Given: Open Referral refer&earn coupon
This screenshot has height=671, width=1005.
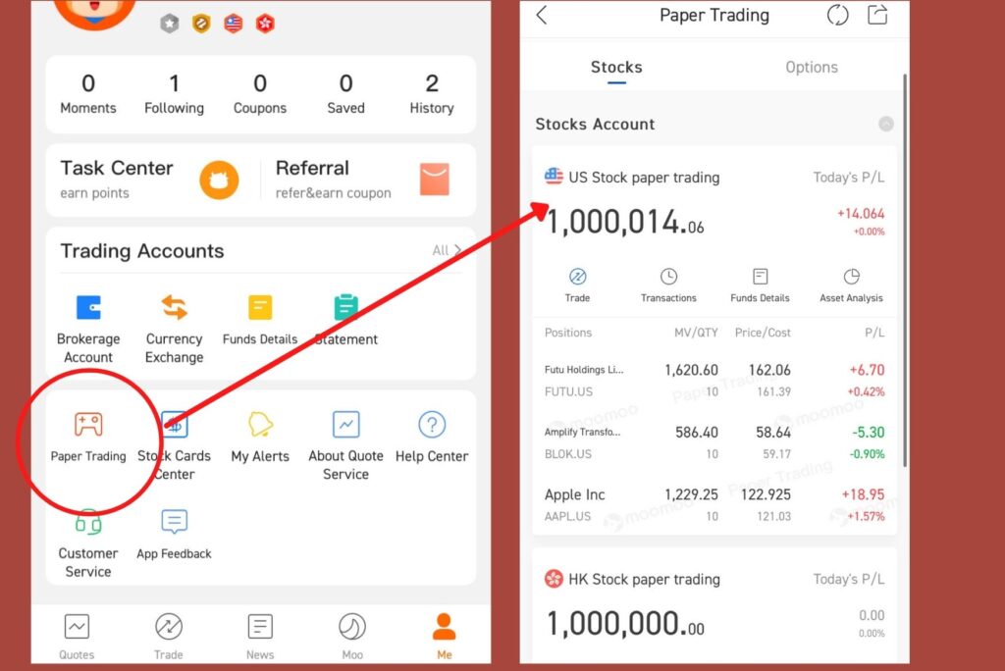Looking at the screenshot, I should tap(363, 180).
